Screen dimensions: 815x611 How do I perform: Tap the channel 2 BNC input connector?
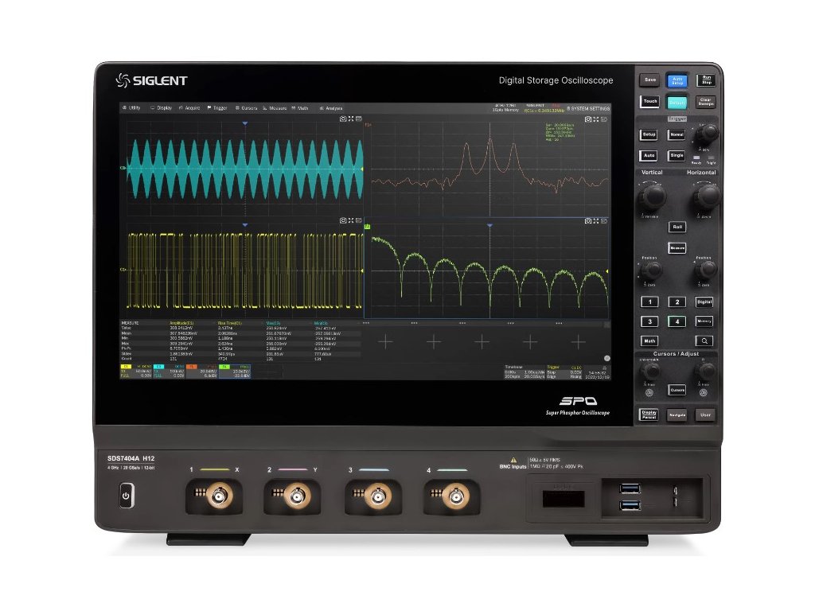[297, 497]
